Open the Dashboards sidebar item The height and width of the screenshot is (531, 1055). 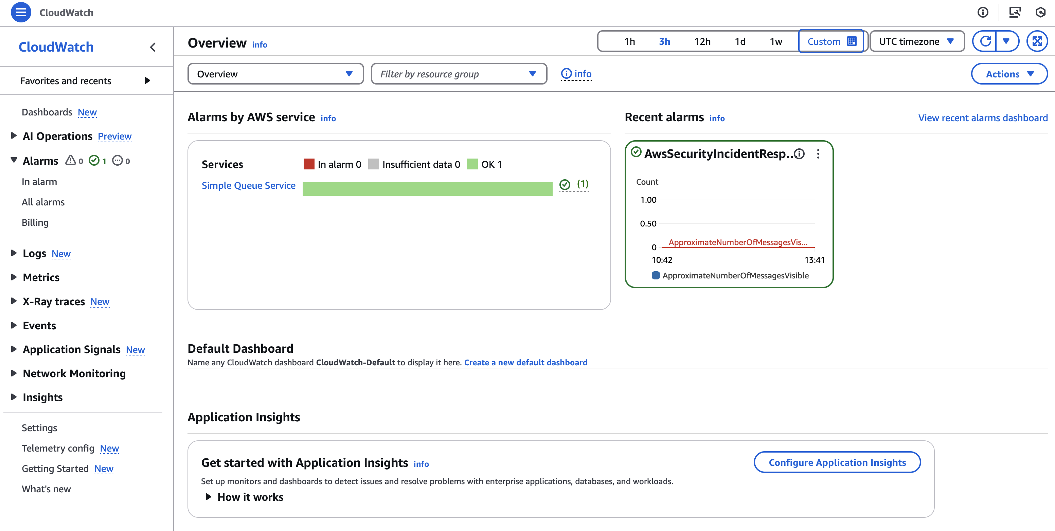(47, 112)
